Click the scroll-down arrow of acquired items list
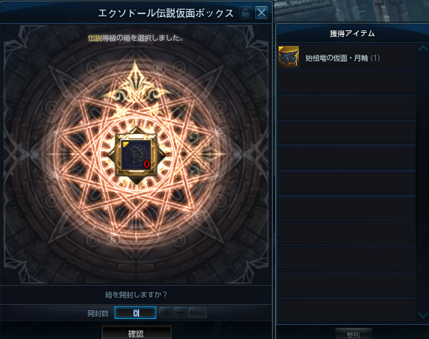Screen dimensions: 429x339 click(x=423, y=315)
